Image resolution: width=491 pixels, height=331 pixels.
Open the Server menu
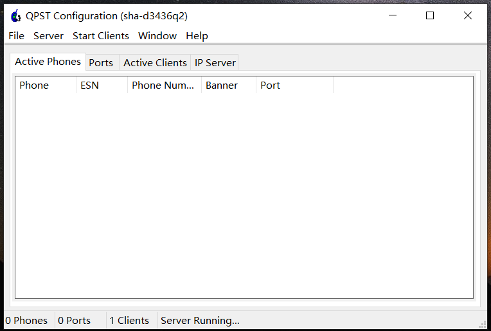[49, 36]
